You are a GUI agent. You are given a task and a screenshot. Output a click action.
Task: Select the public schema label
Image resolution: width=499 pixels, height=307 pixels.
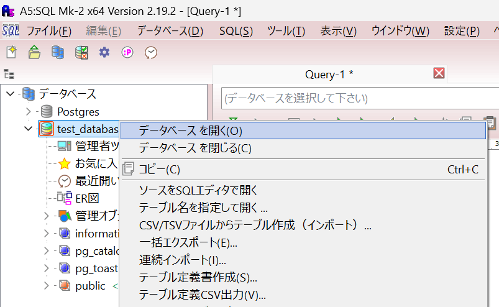tap(90, 286)
